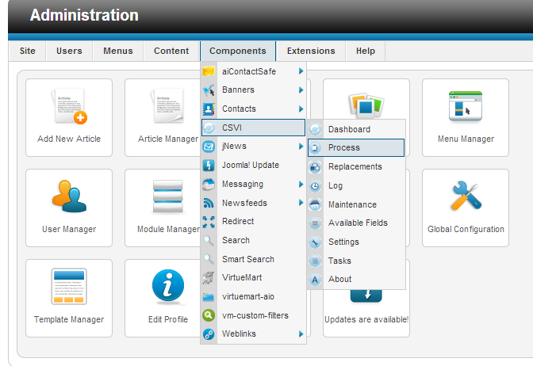Click the Add New Article icon

coord(69,106)
